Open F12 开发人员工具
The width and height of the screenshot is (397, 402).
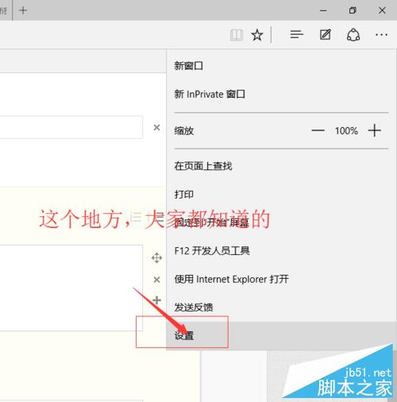281,251
